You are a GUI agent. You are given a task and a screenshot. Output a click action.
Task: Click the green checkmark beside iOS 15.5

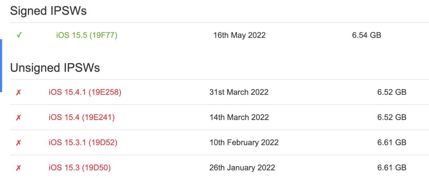tap(19, 35)
